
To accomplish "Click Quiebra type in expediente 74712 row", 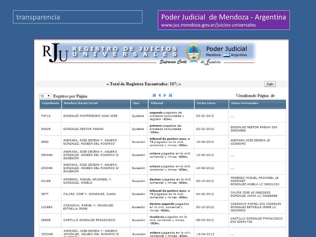I will point(138,116).
